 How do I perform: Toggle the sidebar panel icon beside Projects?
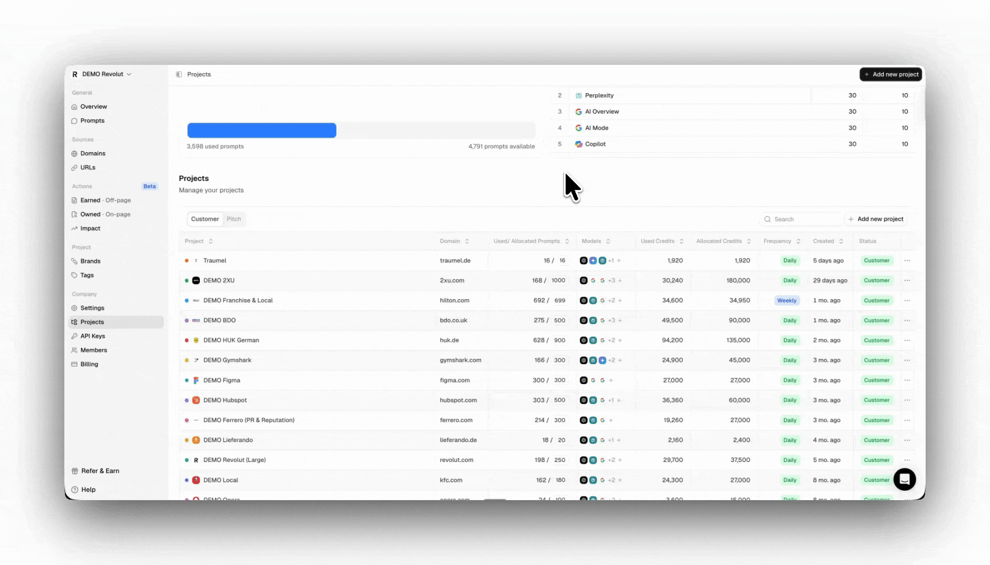point(179,74)
